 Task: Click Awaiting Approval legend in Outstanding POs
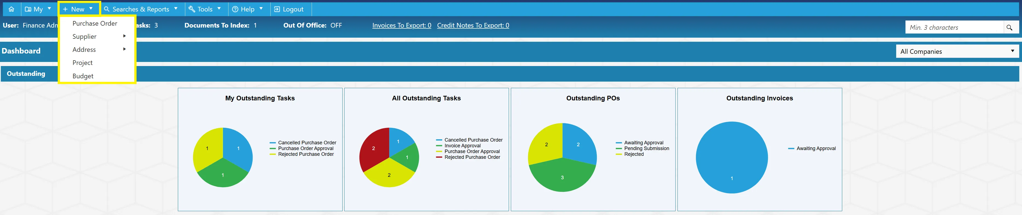tap(639, 142)
